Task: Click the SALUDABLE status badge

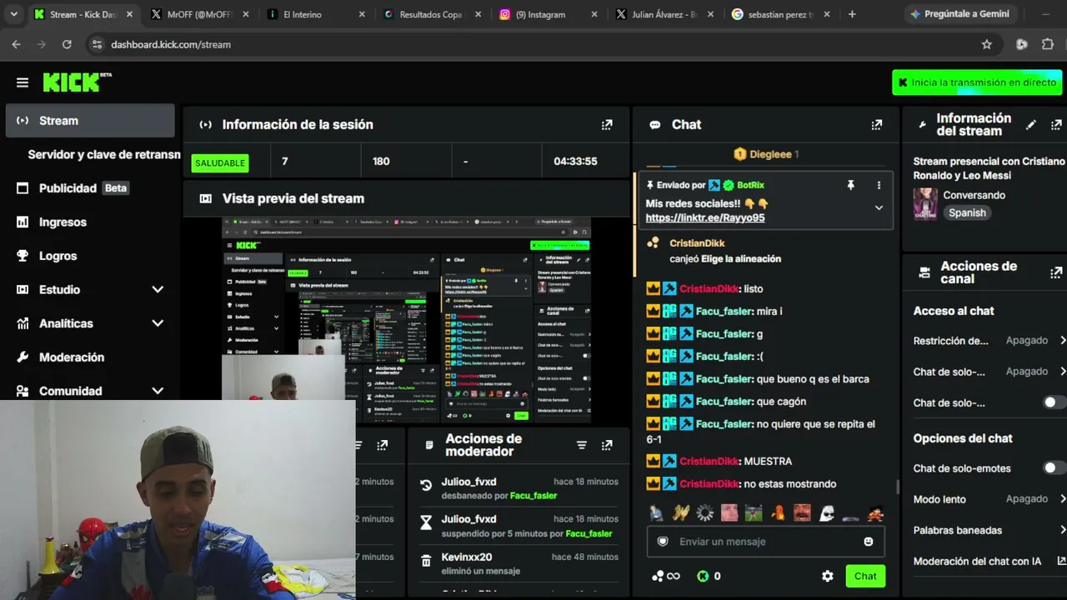Action: [x=220, y=162]
